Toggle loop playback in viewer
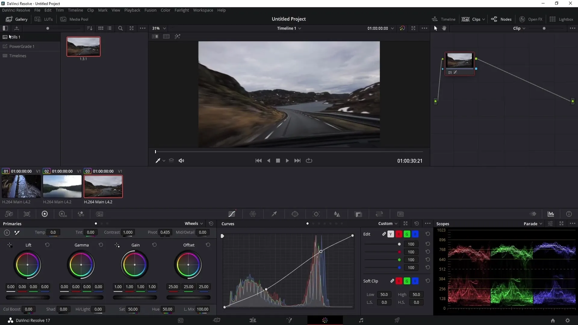 point(309,161)
